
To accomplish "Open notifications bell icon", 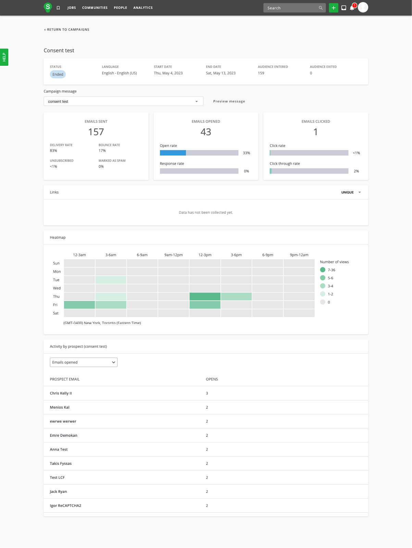I will coord(352,8).
